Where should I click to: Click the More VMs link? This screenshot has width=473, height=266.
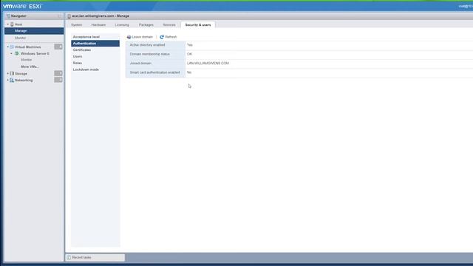(x=30, y=66)
